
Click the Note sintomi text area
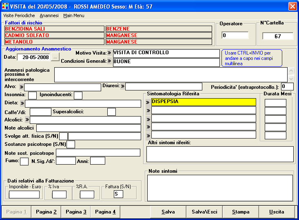coord(220,188)
